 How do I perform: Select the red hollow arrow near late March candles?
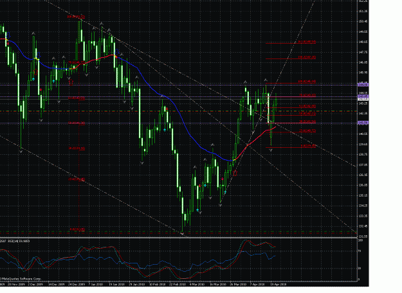pyautogui.click(x=235, y=173)
